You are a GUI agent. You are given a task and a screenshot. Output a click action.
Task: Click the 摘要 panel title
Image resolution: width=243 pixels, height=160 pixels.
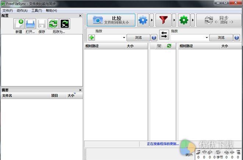(x=5, y=90)
